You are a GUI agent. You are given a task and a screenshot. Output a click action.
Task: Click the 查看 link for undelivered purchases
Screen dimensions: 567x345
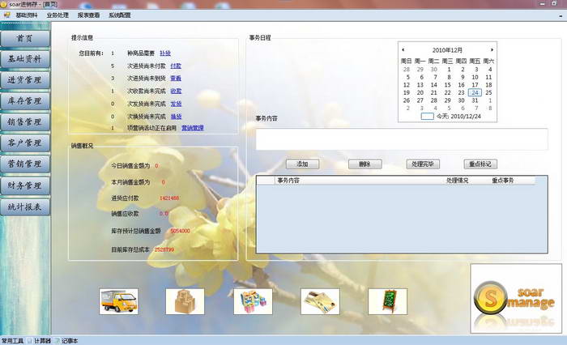click(176, 78)
